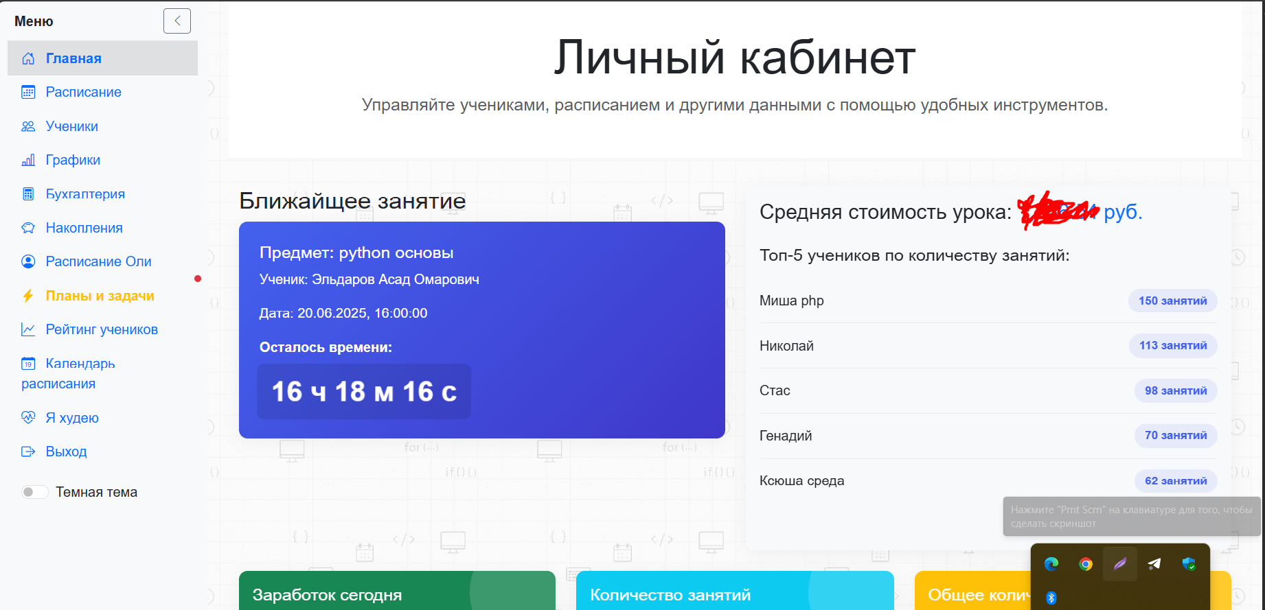Toggle the Темная тема switch
This screenshot has width=1265, height=610.
pyautogui.click(x=34, y=492)
